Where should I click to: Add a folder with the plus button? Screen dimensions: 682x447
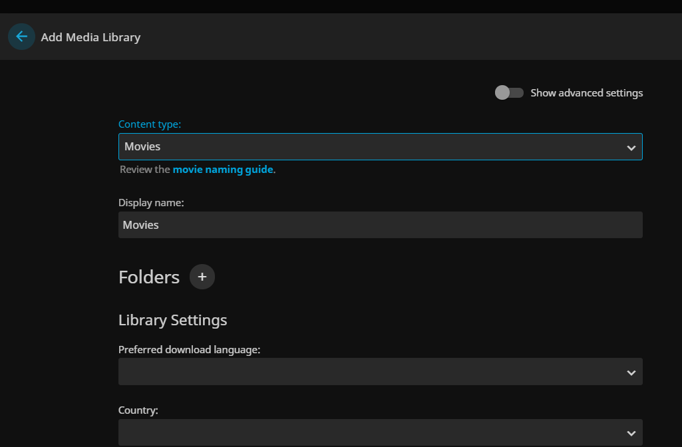coord(202,277)
